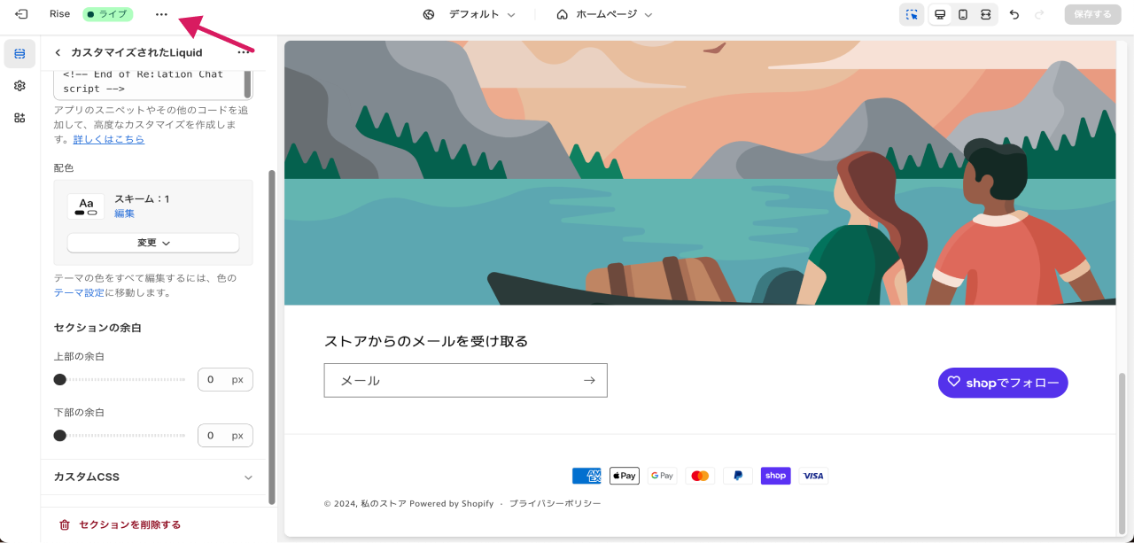Open the デフォルト market dropdown
The image size is (1134, 543).
470,14
